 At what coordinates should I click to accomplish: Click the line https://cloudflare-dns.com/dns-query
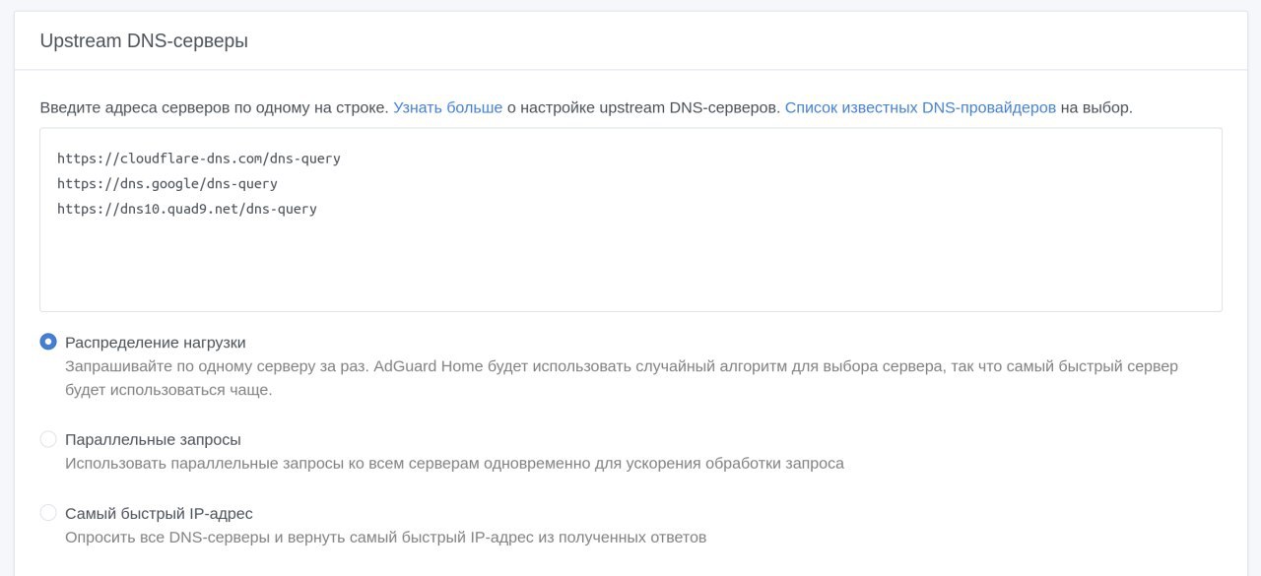pyautogui.click(x=199, y=158)
